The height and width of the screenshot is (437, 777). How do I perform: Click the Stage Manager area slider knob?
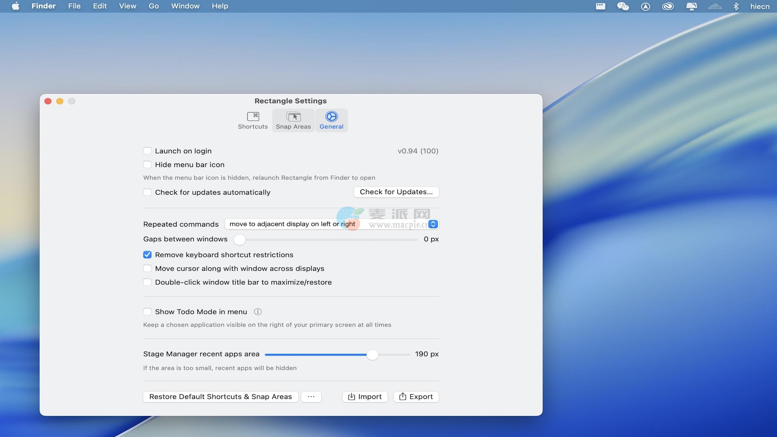(372, 355)
